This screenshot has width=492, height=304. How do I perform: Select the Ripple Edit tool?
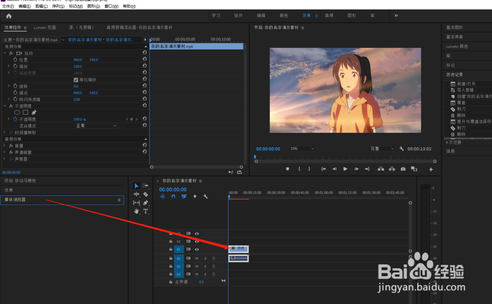click(x=136, y=194)
